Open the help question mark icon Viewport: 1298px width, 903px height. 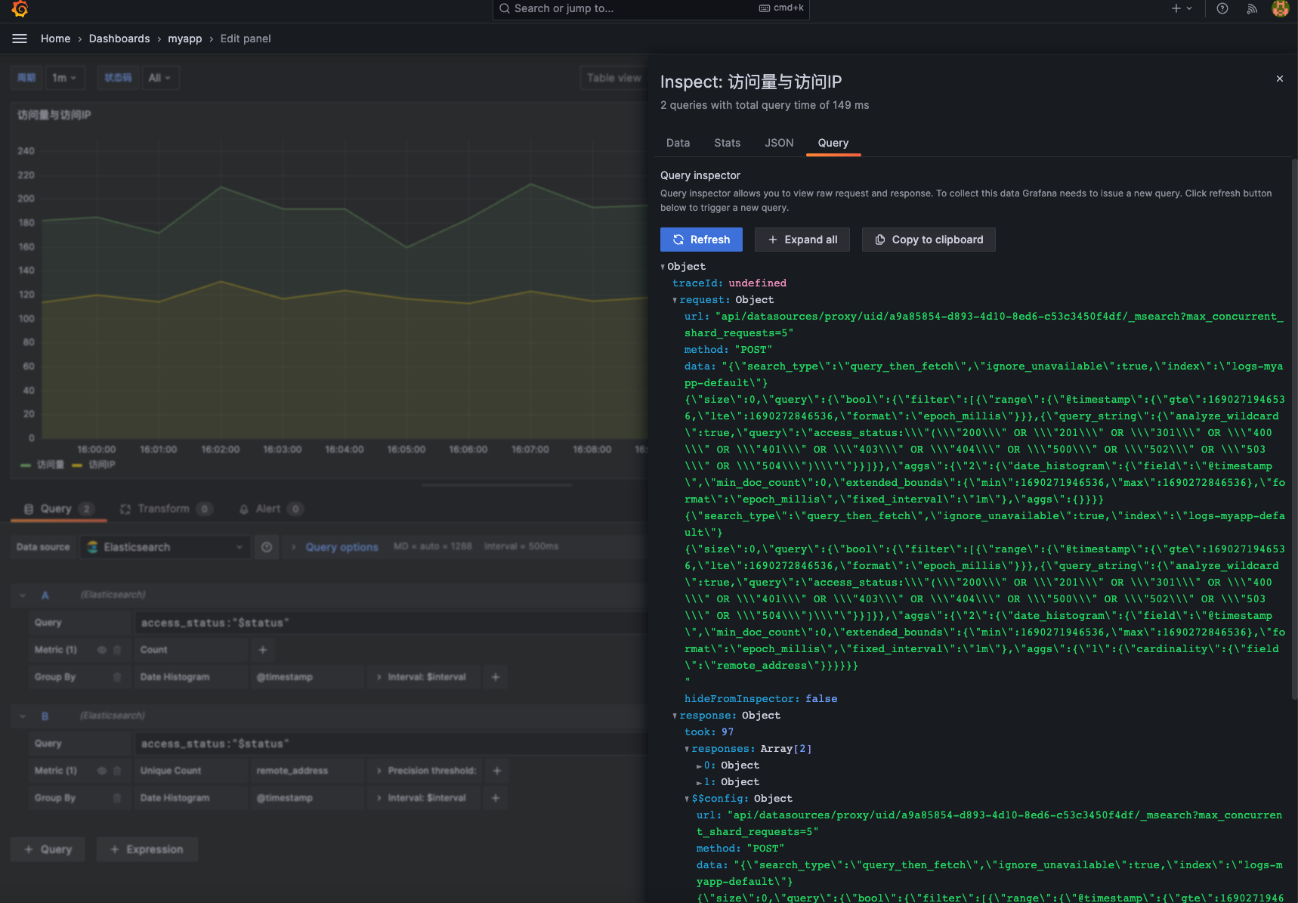tap(1222, 9)
